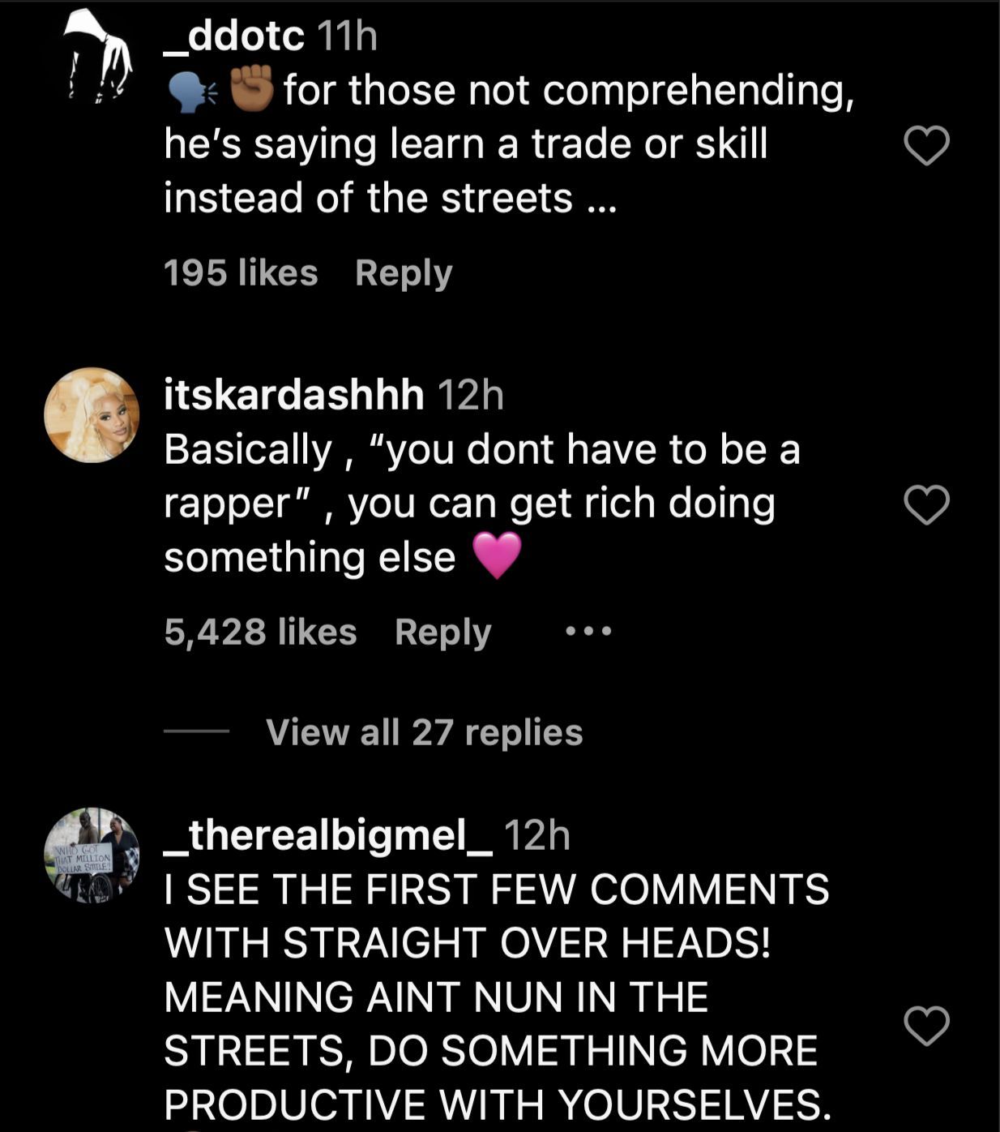Go to _therealbigmel_ username profile
The height and width of the screenshot is (1132, 1000).
(328, 834)
